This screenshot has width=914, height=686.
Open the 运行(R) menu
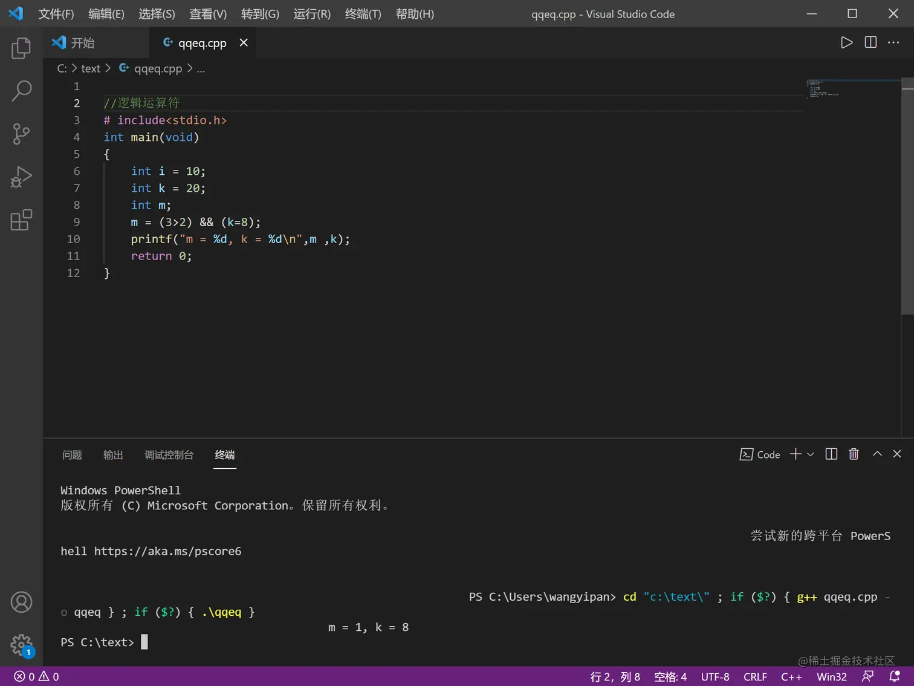pos(312,14)
